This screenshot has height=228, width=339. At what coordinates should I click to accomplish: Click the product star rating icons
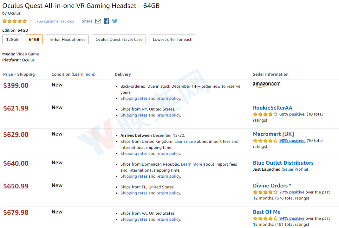[15, 21]
